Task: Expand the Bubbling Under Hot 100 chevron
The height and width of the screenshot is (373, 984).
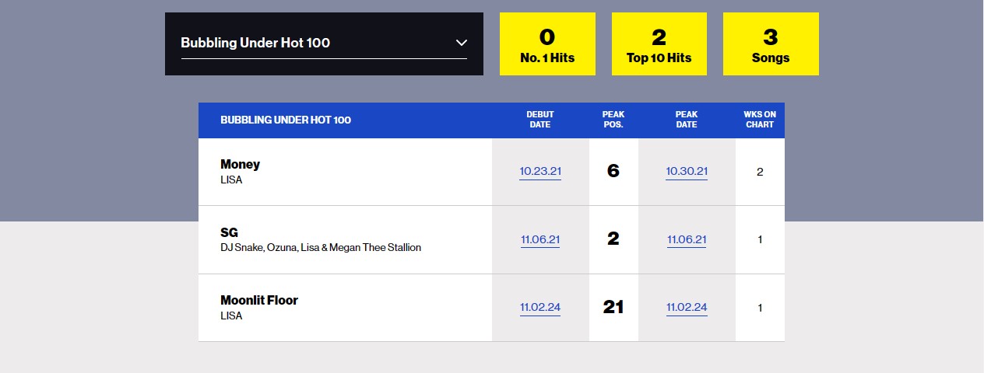Action: [461, 43]
